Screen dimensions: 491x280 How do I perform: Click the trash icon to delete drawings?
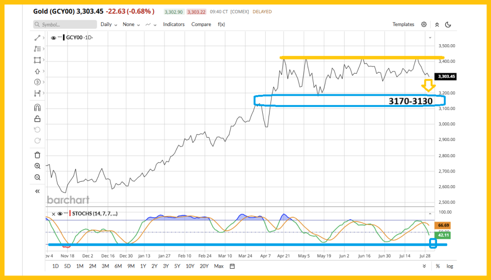click(x=37, y=155)
